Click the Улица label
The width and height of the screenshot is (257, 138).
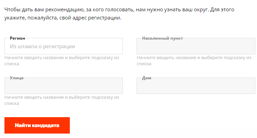(16, 78)
